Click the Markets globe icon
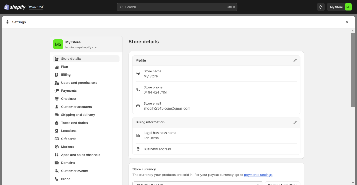Screen dimensions: 357x185 click(x=57, y=147)
